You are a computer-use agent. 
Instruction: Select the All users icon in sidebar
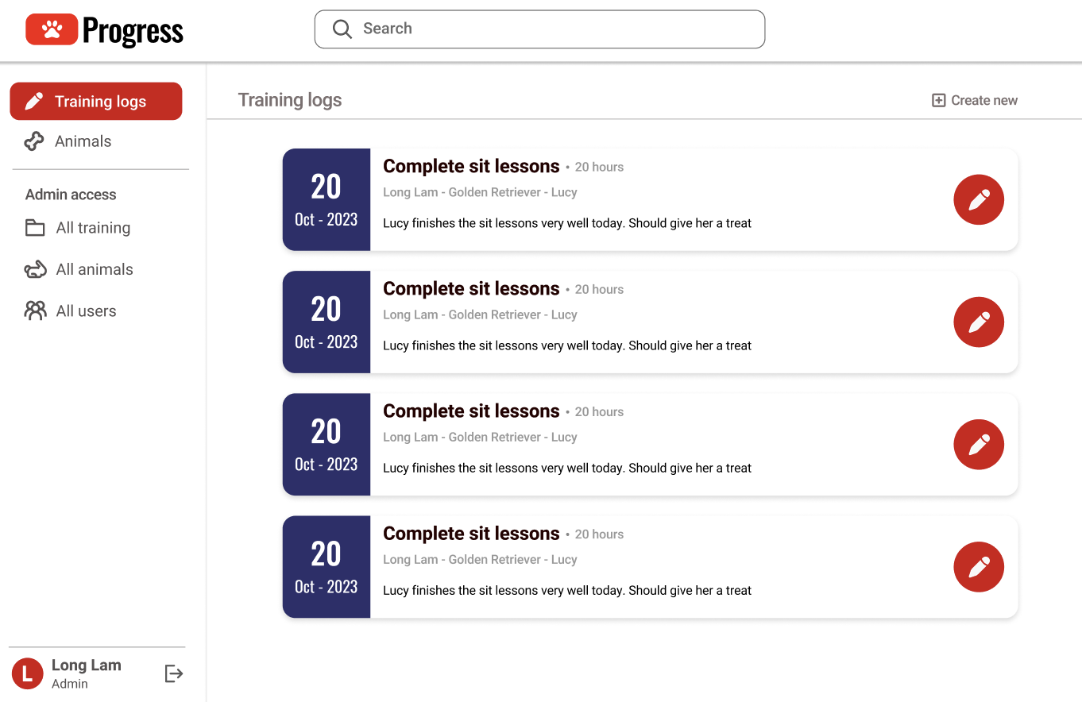click(x=35, y=310)
